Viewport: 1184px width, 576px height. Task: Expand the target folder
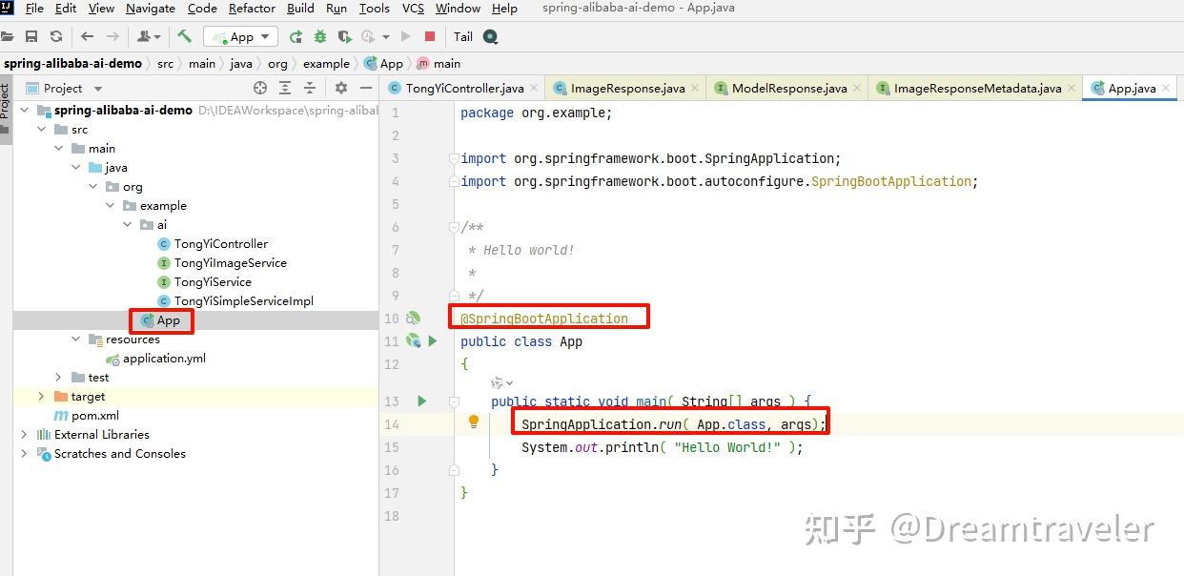(x=41, y=397)
